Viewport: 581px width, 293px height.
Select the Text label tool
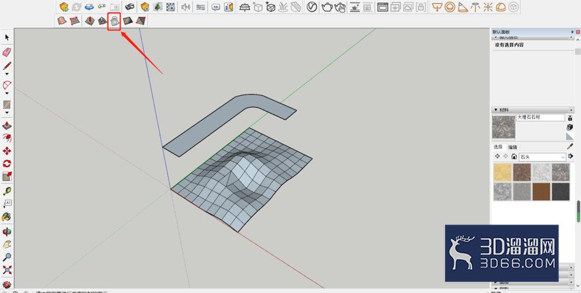click(7, 204)
